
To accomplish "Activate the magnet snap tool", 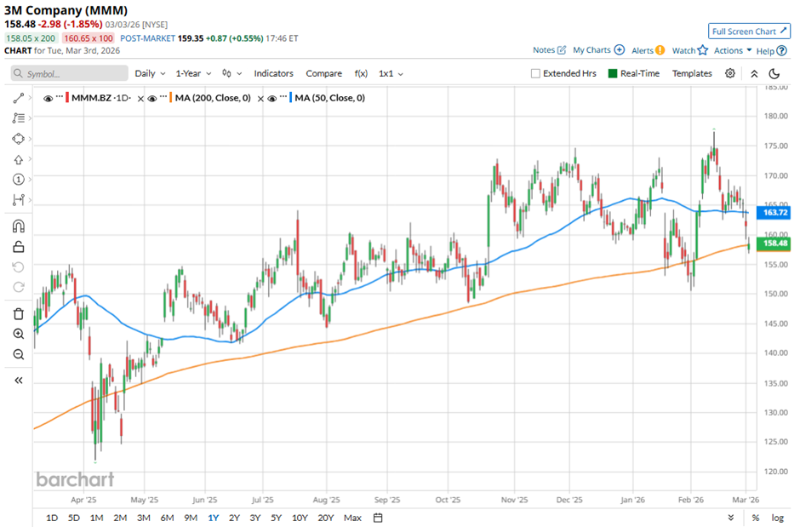I will pyautogui.click(x=18, y=226).
